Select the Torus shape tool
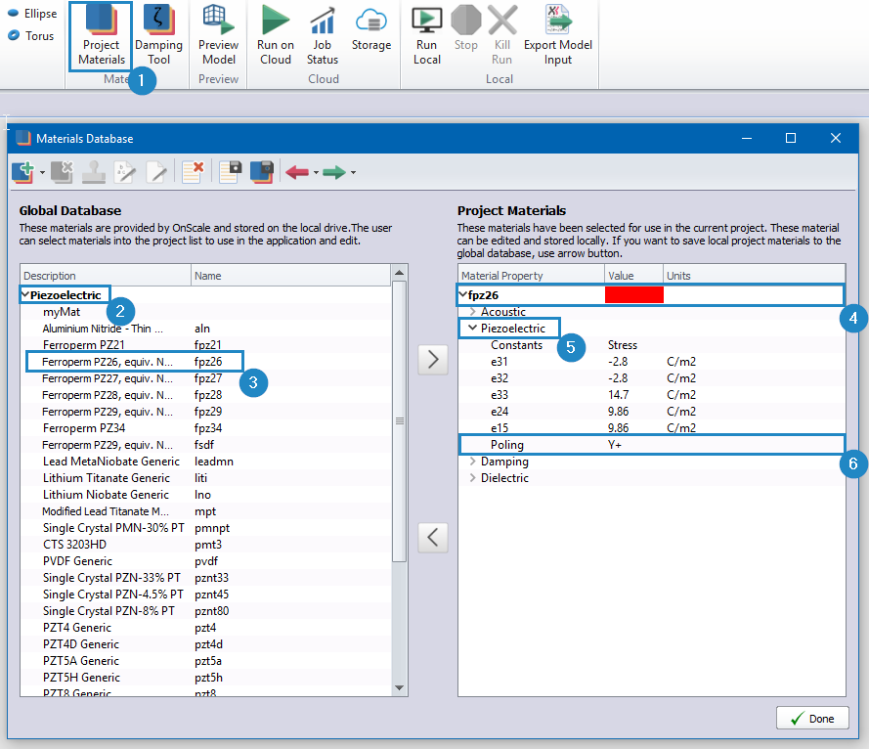The image size is (869, 749). click(x=31, y=35)
